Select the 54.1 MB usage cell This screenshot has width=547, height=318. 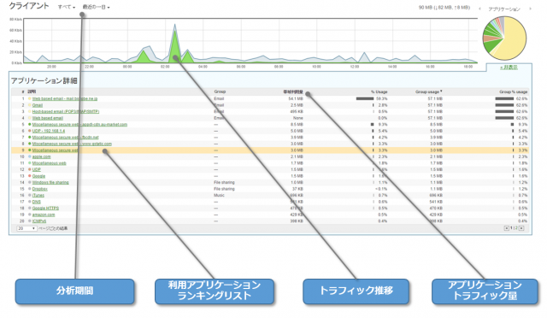tap(296, 99)
